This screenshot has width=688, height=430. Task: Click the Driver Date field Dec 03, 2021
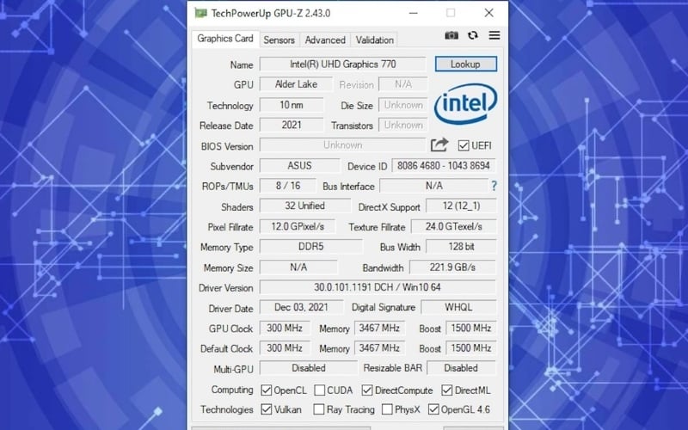[302, 307]
